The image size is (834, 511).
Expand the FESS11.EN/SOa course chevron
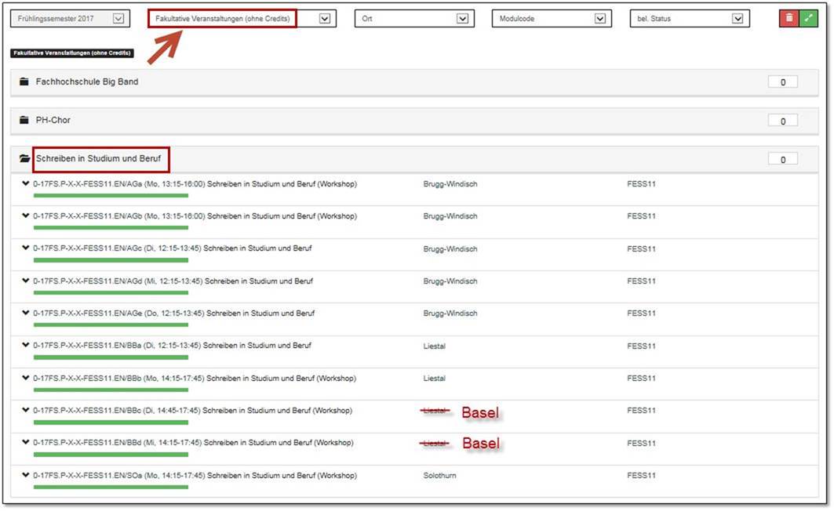[26, 475]
